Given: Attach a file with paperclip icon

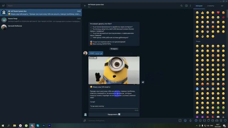Looking at the screenshot, I should point(85,121).
